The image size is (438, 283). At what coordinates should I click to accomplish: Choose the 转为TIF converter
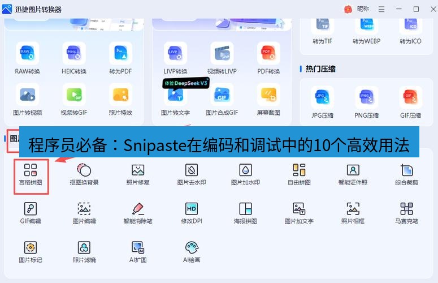click(x=322, y=31)
